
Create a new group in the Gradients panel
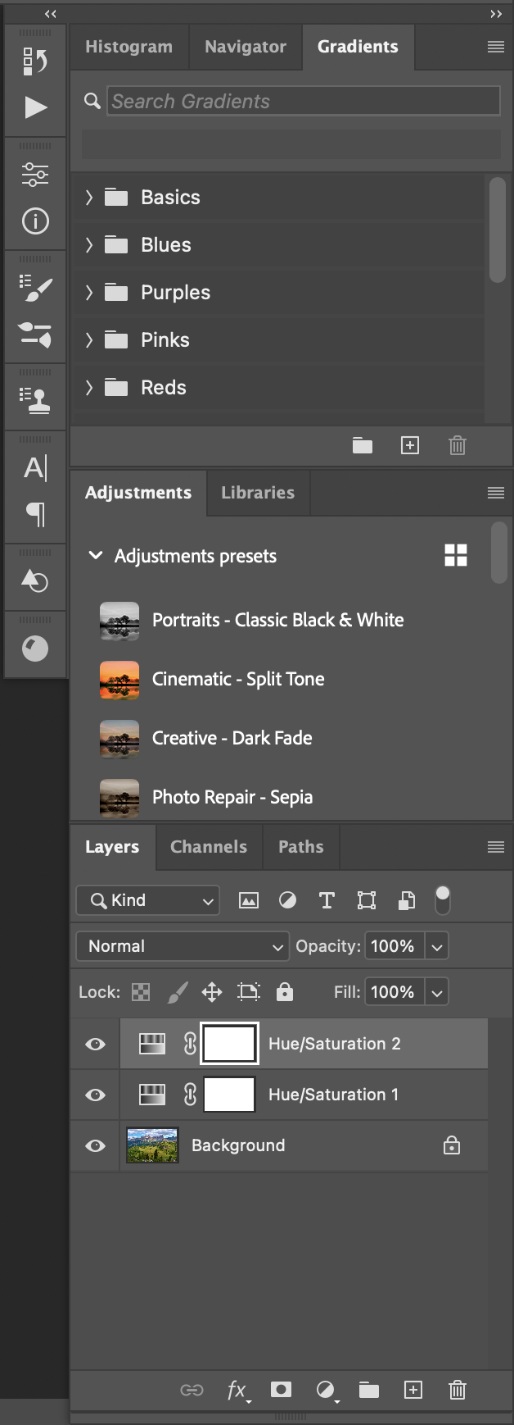(363, 446)
